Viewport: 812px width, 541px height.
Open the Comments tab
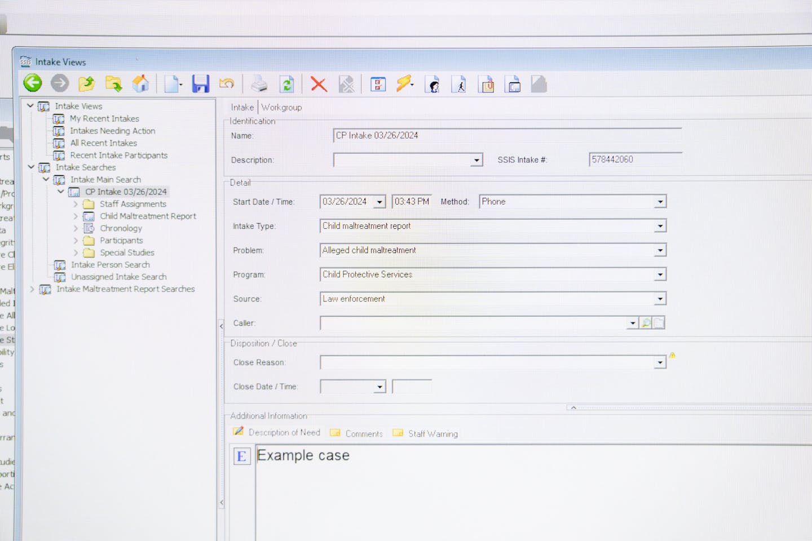364,433
